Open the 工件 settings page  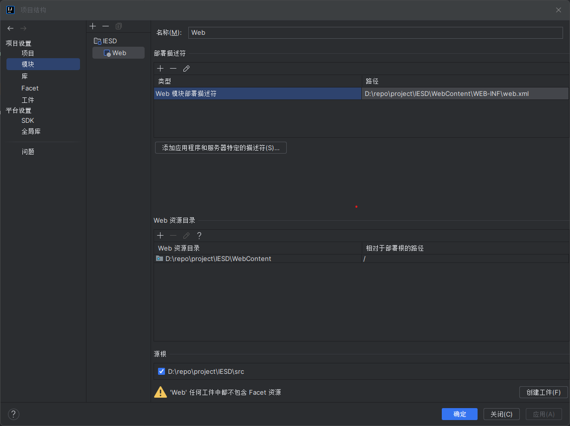[28, 100]
